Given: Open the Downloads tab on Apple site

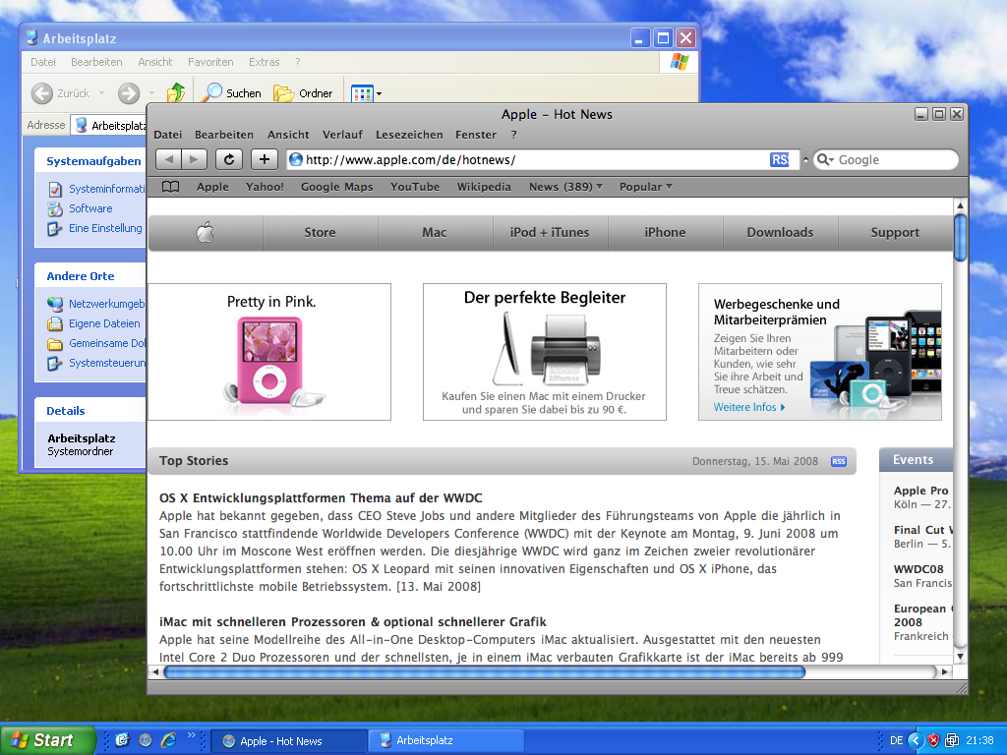Looking at the screenshot, I should pos(780,232).
